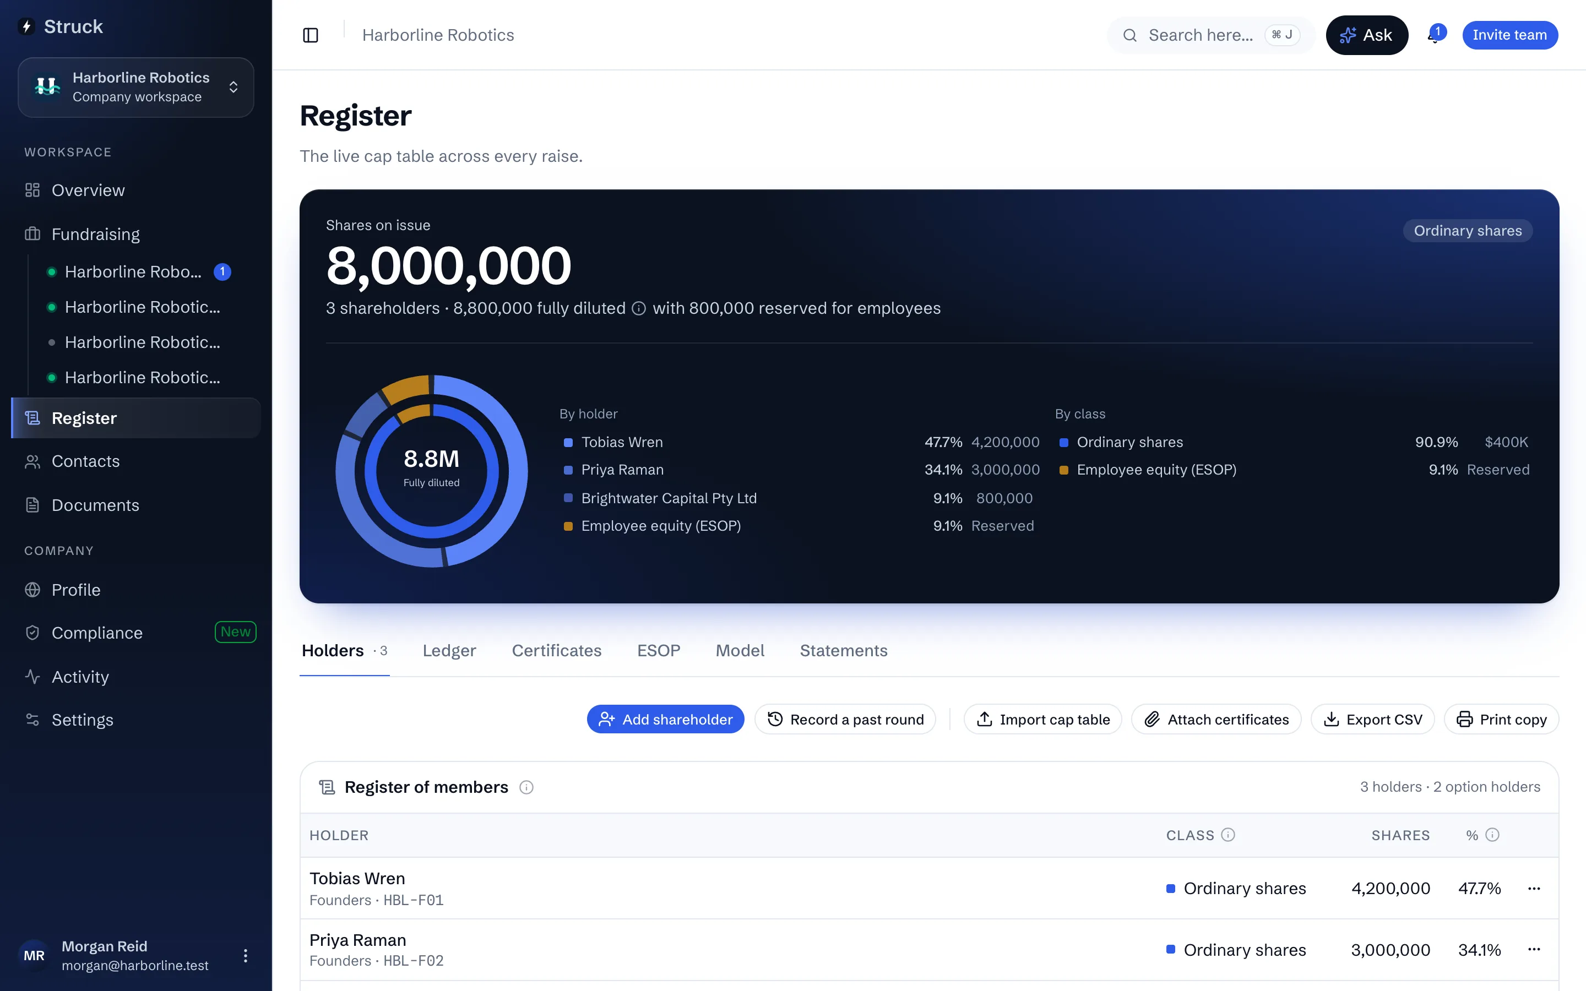Select the Holders tab

click(x=345, y=651)
